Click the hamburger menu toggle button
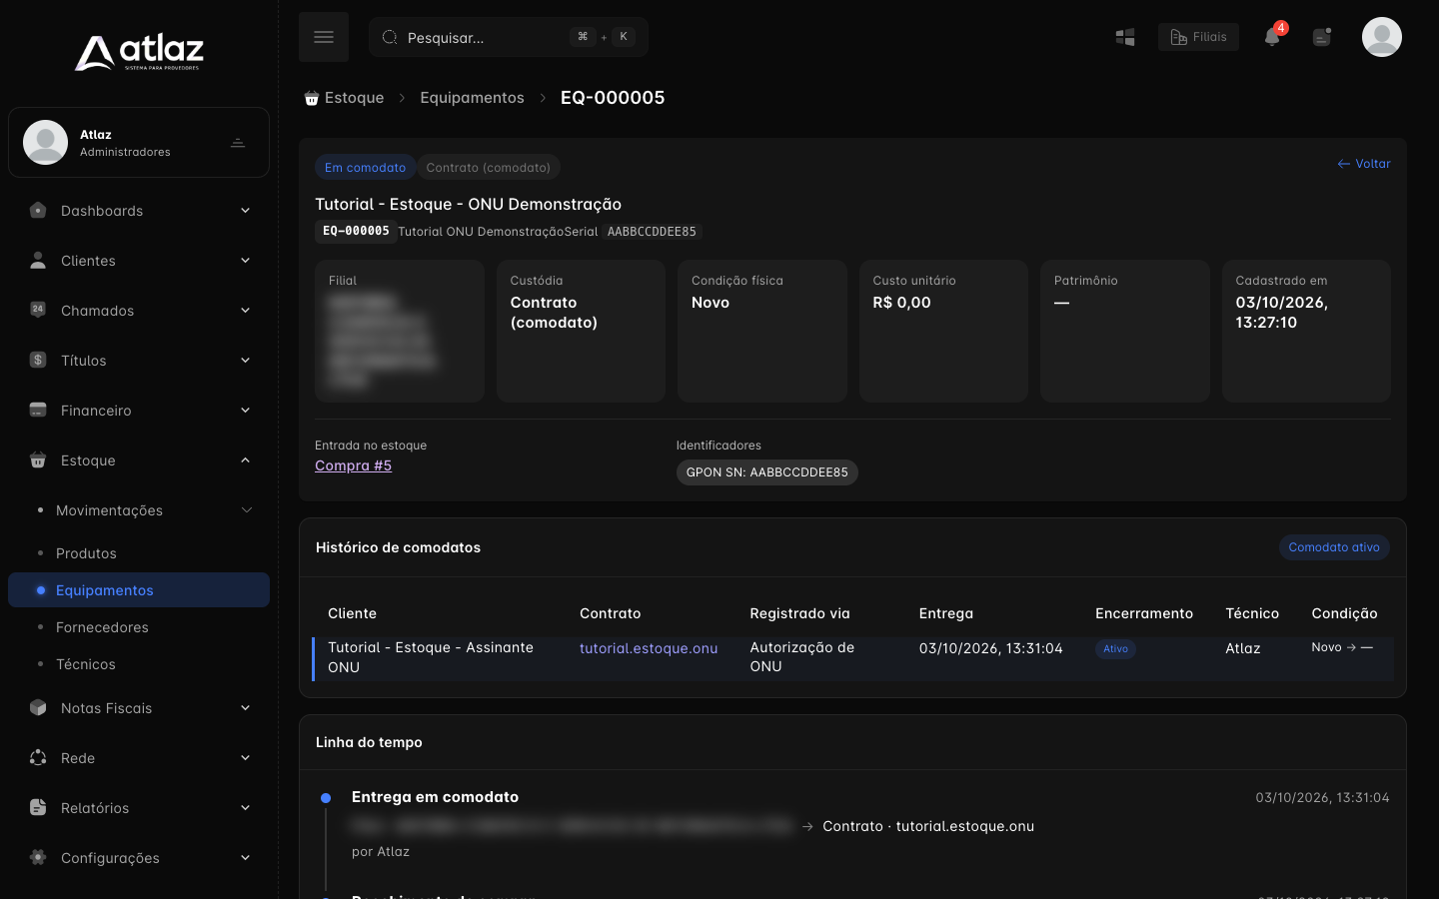 [x=324, y=37]
